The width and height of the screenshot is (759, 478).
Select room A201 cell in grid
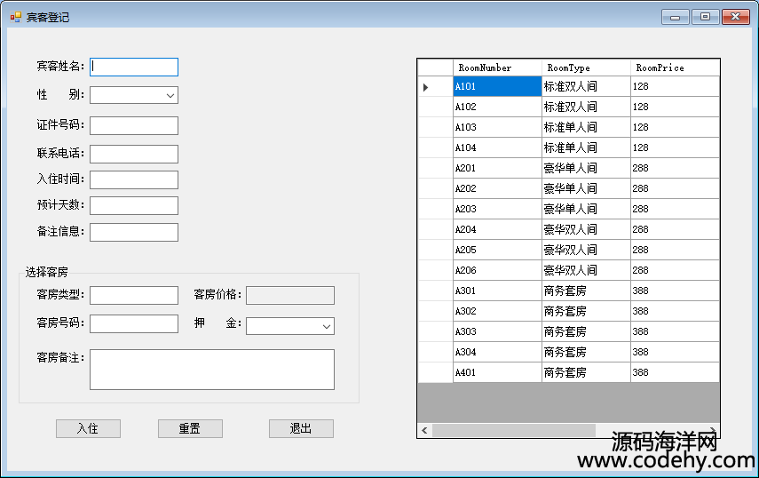[x=496, y=168]
